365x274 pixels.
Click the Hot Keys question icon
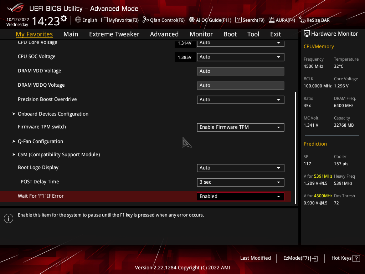click(356, 258)
